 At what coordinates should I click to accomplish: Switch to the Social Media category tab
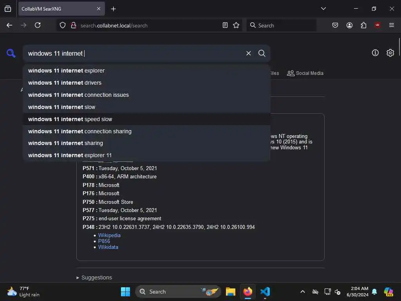305,73
